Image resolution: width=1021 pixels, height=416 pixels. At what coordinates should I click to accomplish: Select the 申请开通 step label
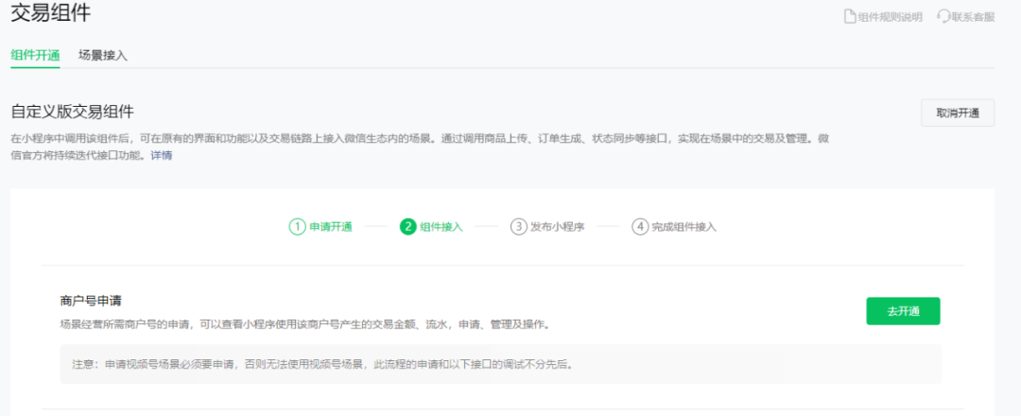[331, 227]
